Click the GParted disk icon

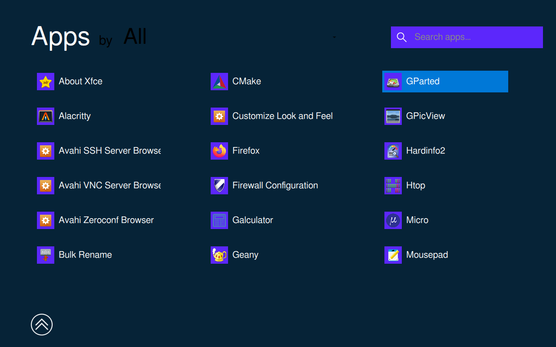click(393, 82)
